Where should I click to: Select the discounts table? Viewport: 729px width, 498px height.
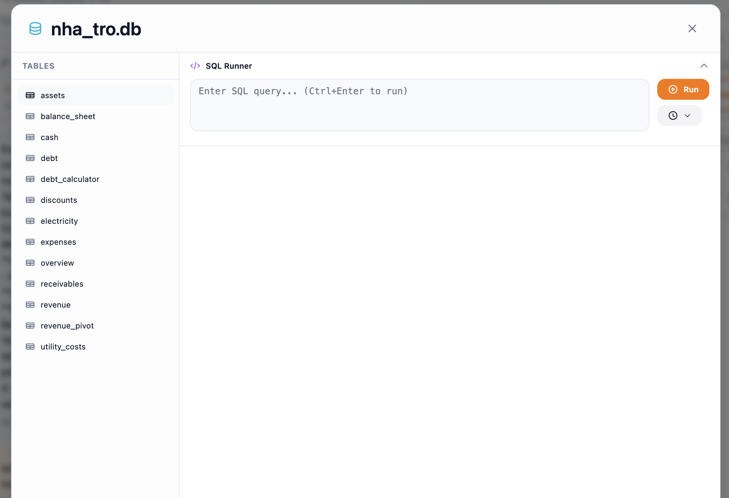click(x=59, y=200)
